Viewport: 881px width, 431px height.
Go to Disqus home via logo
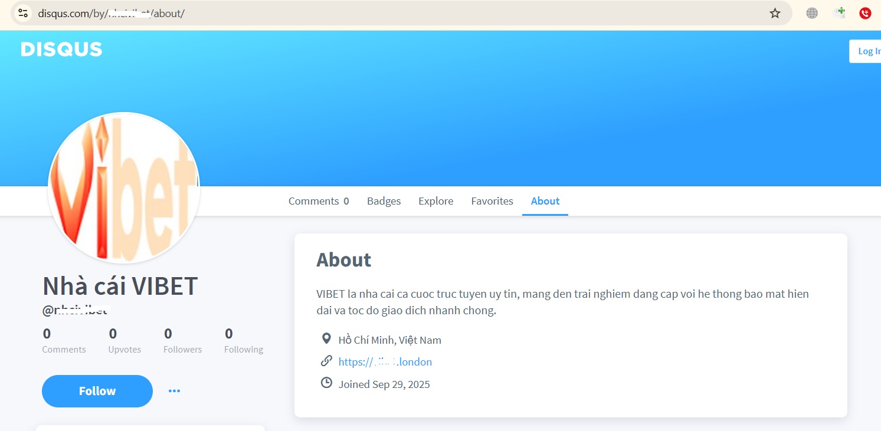pyautogui.click(x=62, y=50)
